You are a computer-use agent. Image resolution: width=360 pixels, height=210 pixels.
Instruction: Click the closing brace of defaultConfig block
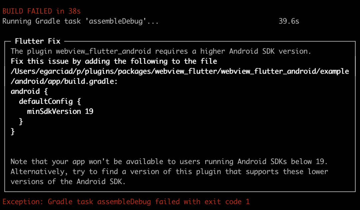21,122
